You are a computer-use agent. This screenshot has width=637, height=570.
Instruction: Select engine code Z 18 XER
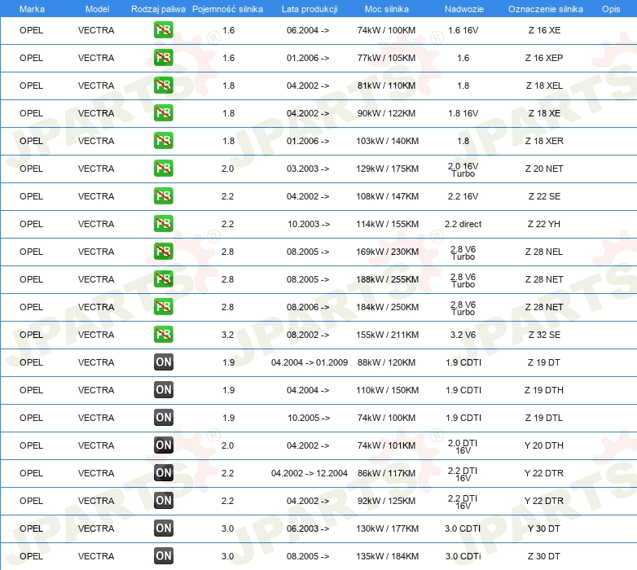(x=544, y=141)
